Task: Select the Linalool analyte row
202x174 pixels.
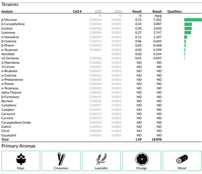Action: coord(101,28)
